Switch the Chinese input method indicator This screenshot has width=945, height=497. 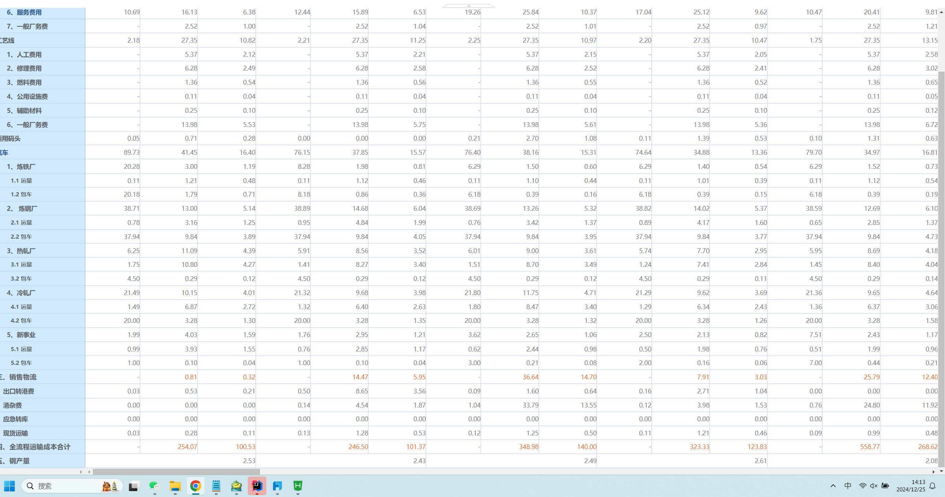(848, 486)
